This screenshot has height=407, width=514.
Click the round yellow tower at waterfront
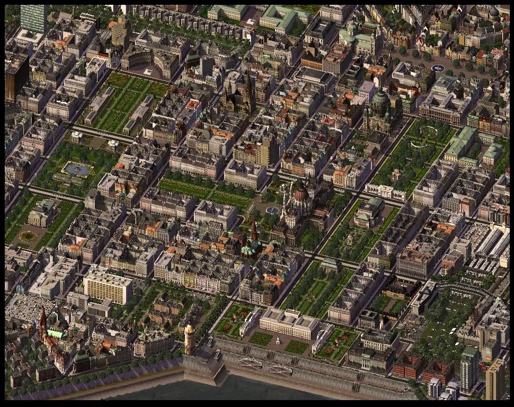pyautogui.click(x=190, y=340)
